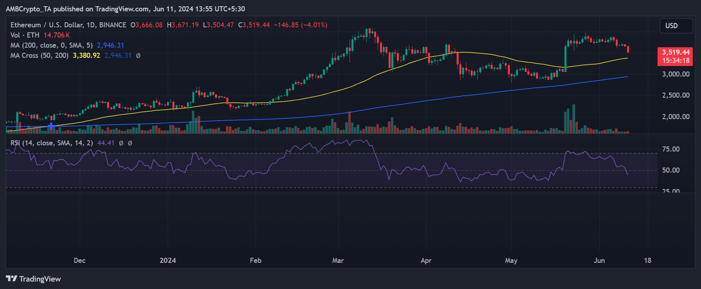The height and width of the screenshot is (289, 701).
Task: Select the current price label 3,519.44
Action: 676,52
